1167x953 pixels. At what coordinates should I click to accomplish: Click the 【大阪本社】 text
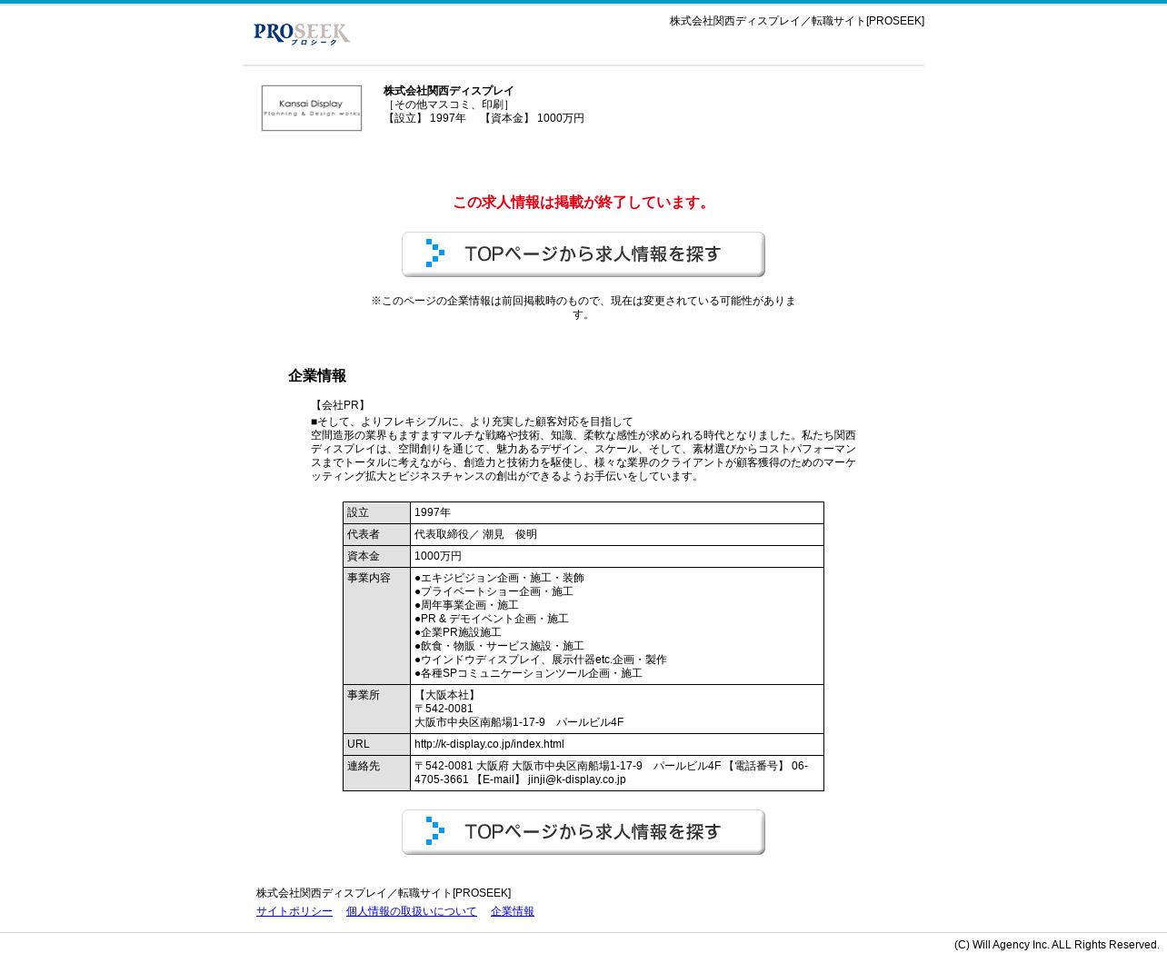pyautogui.click(x=447, y=695)
